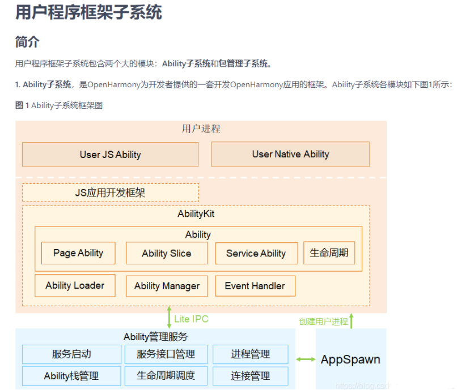Select the Page Ability module
The width and height of the screenshot is (457, 390).
point(78,253)
